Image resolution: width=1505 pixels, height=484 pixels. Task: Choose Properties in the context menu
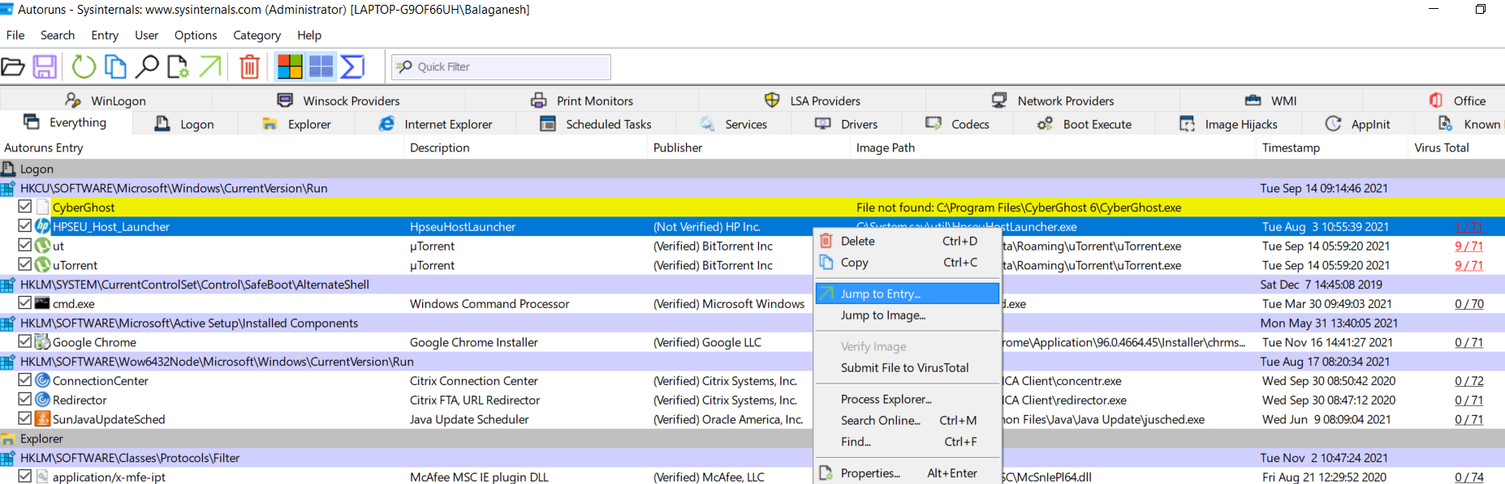[907, 473]
